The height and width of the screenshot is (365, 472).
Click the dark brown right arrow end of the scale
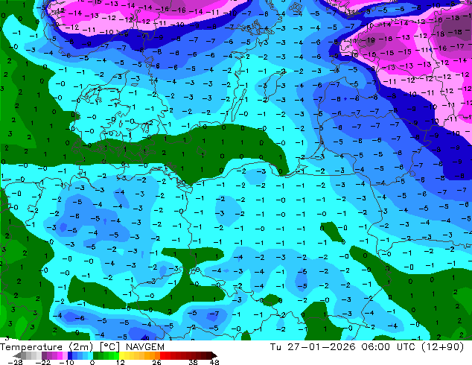pyautogui.click(x=214, y=355)
